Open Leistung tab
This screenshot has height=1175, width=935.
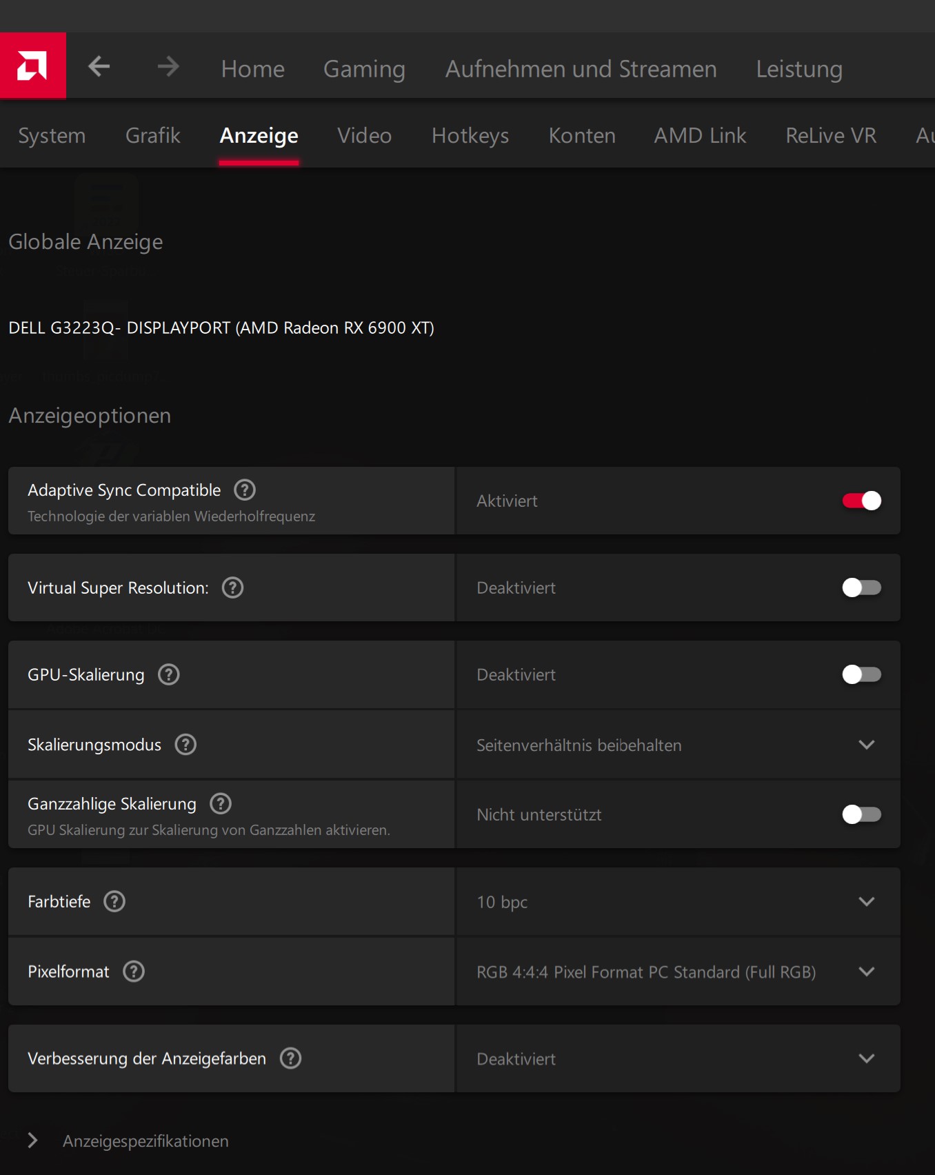[x=799, y=69]
